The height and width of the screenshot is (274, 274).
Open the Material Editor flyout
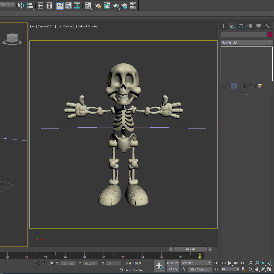click(x=88, y=5)
